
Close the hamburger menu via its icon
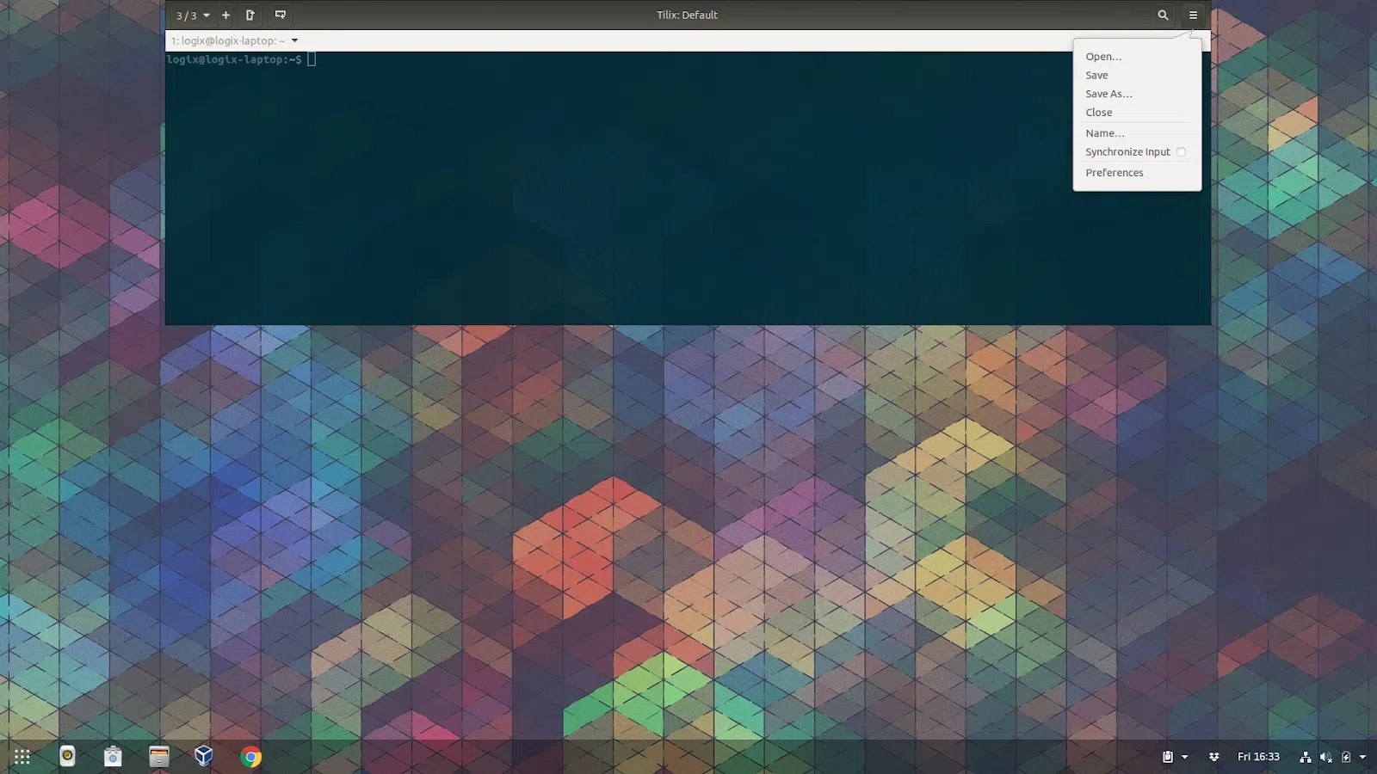coord(1193,15)
